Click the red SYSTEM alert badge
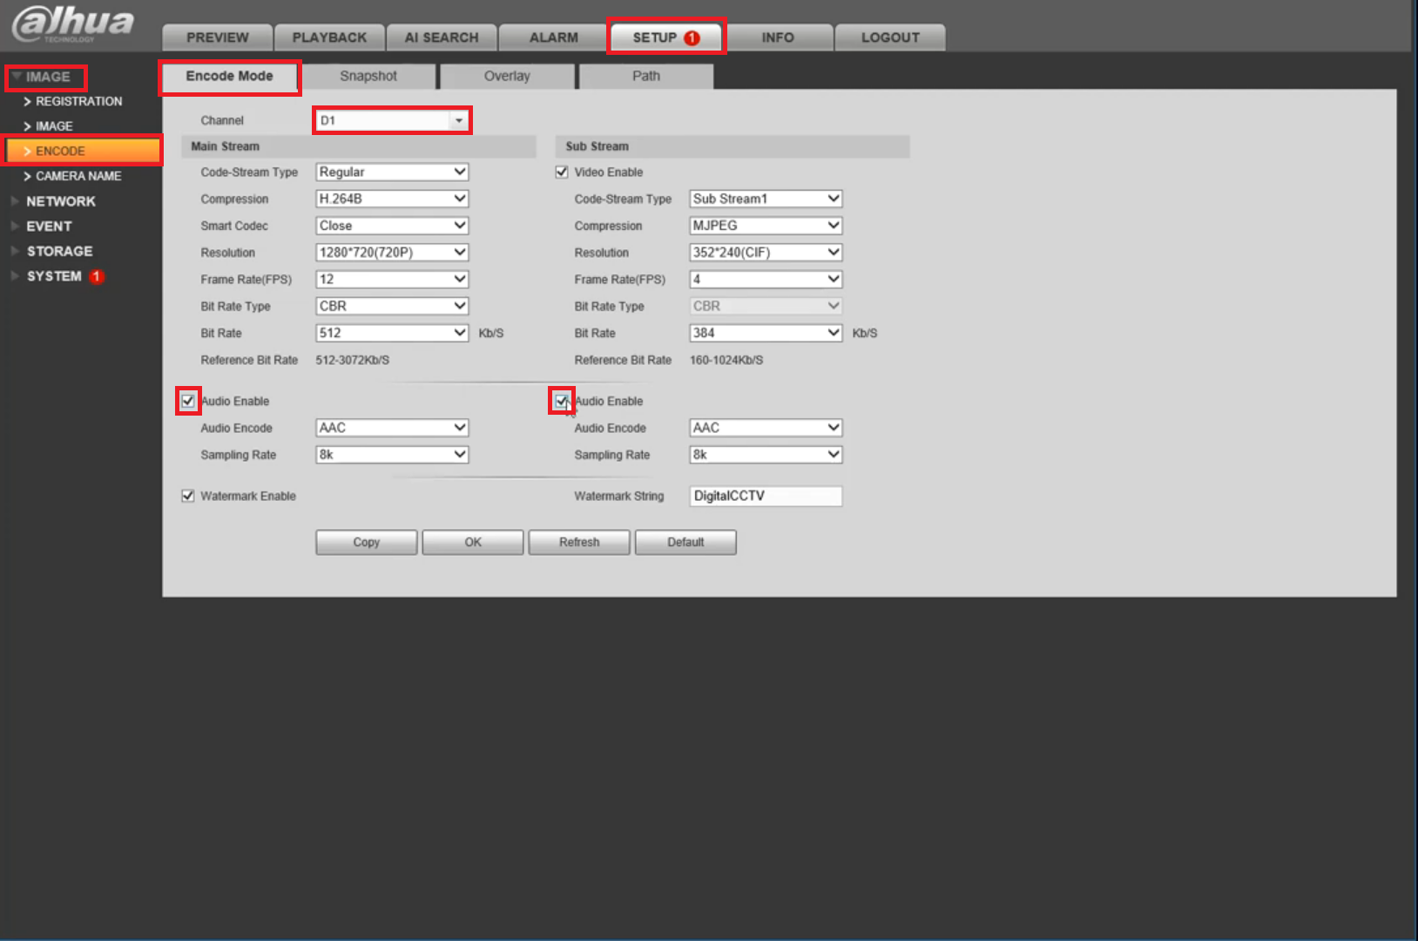The width and height of the screenshot is (1418, 941). (x=97, y=276)
